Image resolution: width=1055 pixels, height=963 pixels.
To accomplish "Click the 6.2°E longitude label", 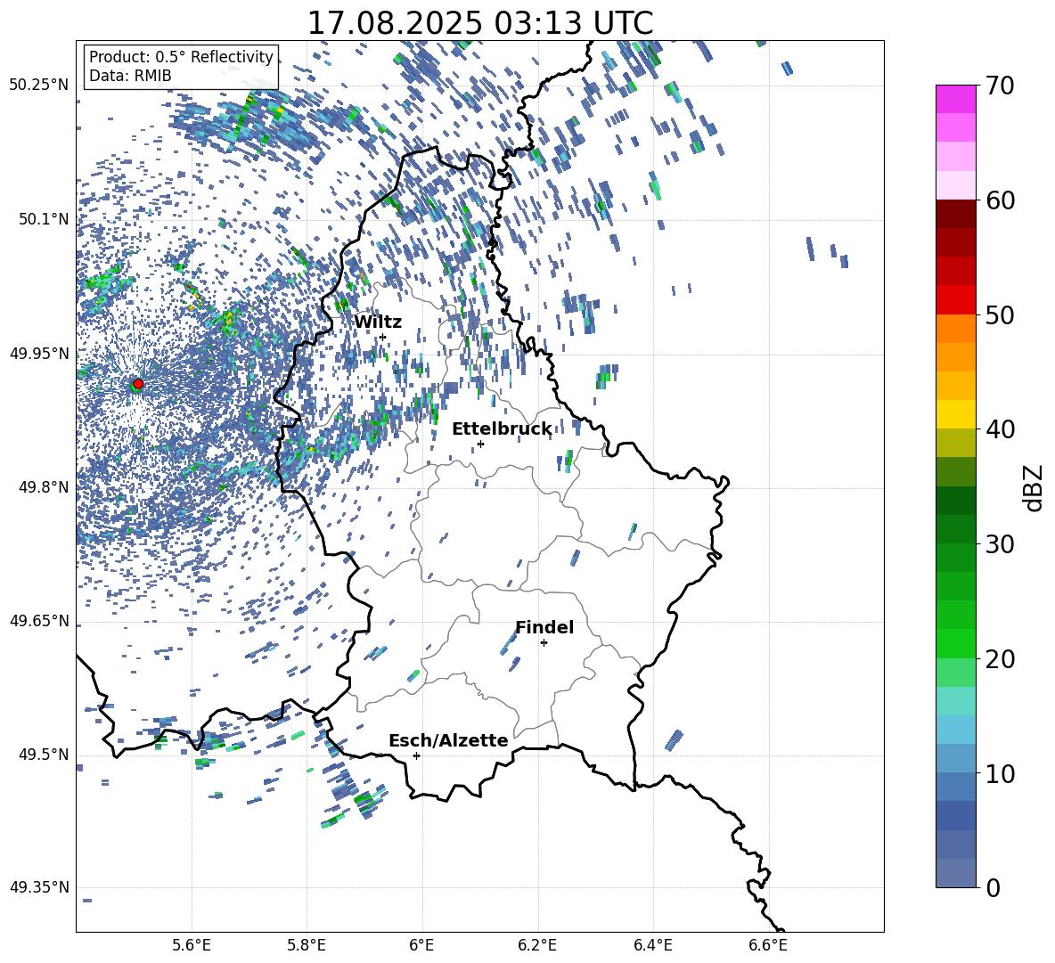I will click(x=537, y=945).
